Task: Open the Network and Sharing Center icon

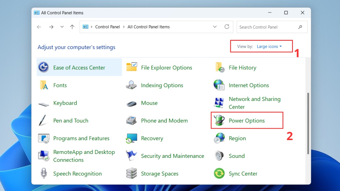Action: (x=219, y=103)
